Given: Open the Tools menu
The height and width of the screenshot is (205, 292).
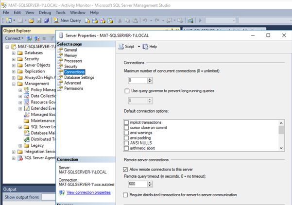Looking at the screenshot, I should [61, 12].
